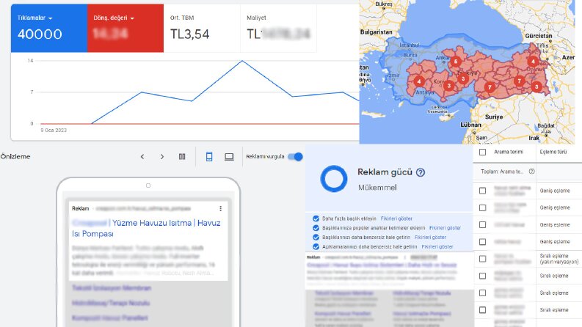The height and width of the screenshot is (327, 582).
Task: Click checkmark beside Açıklamalarınızı daha benzersiz suggestion
Action: coord(316,246)
